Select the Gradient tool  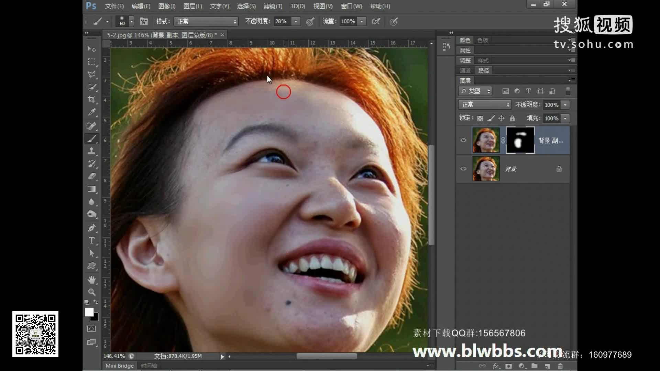click(x=91, y=189)
